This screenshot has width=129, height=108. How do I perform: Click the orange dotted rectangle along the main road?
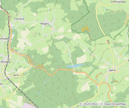pyautogui.click(x=40, y=66)
